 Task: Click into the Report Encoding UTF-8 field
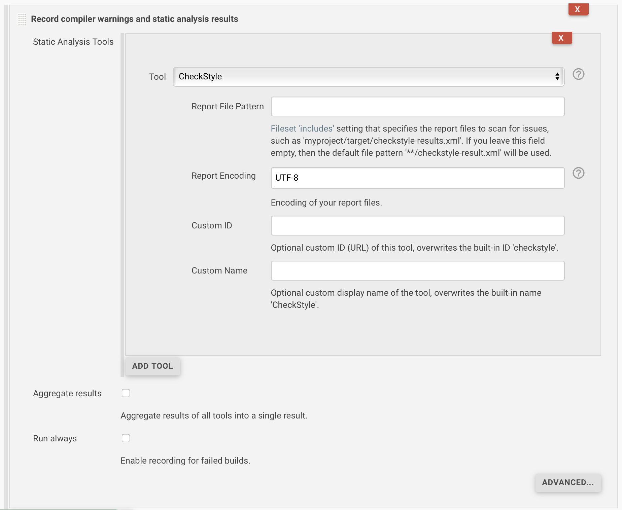(x=417, y=178)
